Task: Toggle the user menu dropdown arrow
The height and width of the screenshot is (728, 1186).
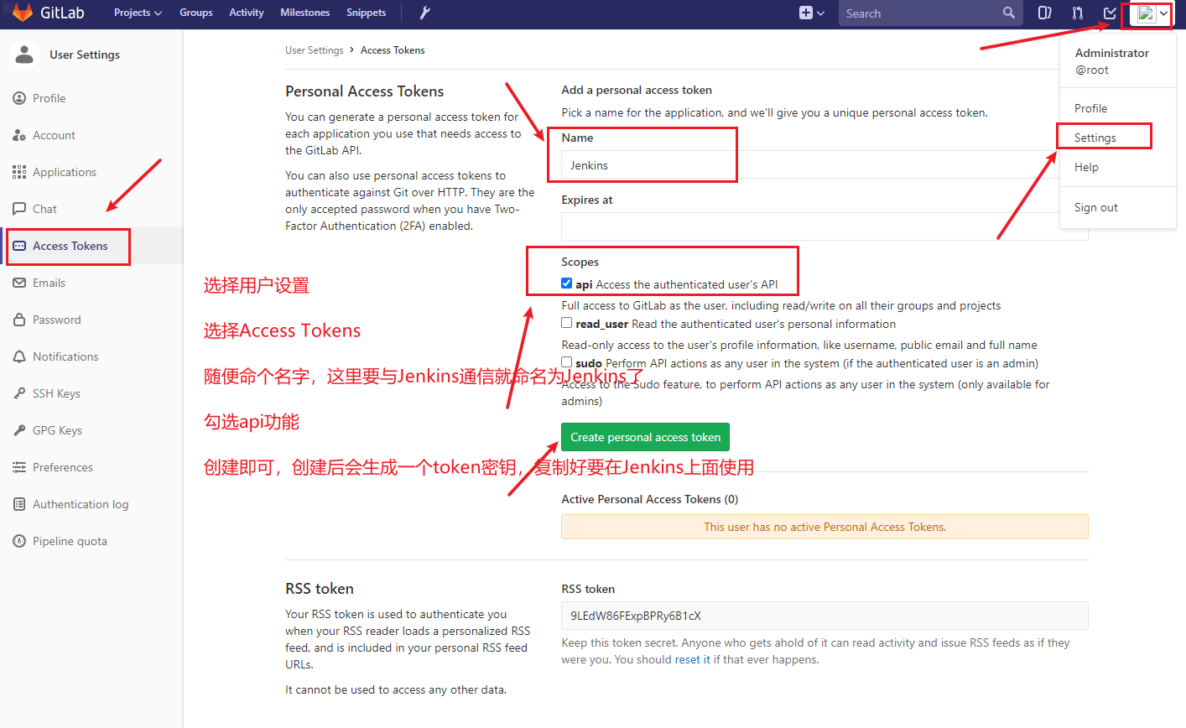Action: [1163, 13]
